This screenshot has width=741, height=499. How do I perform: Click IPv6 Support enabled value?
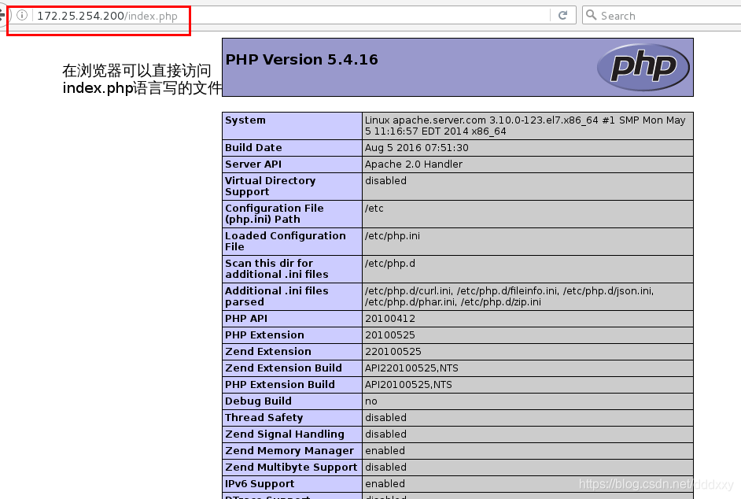(x=385, y=484)
